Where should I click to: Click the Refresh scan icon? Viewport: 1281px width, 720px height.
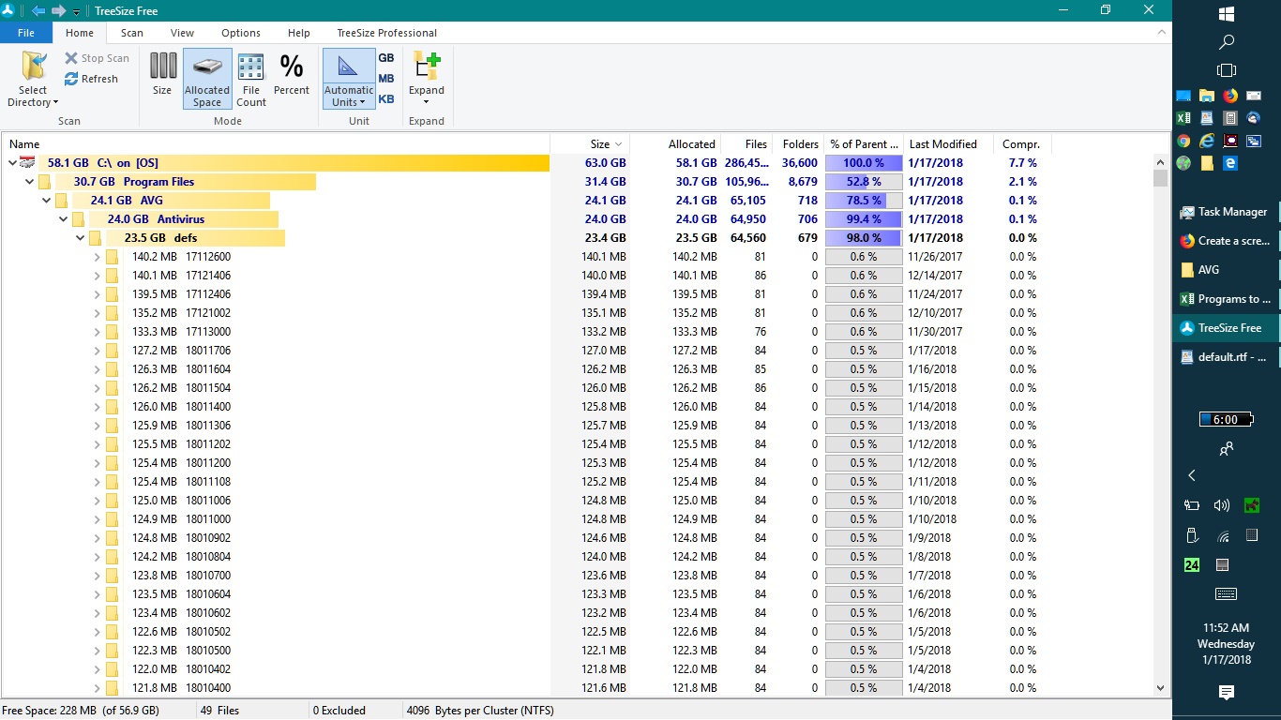[71, 80]
